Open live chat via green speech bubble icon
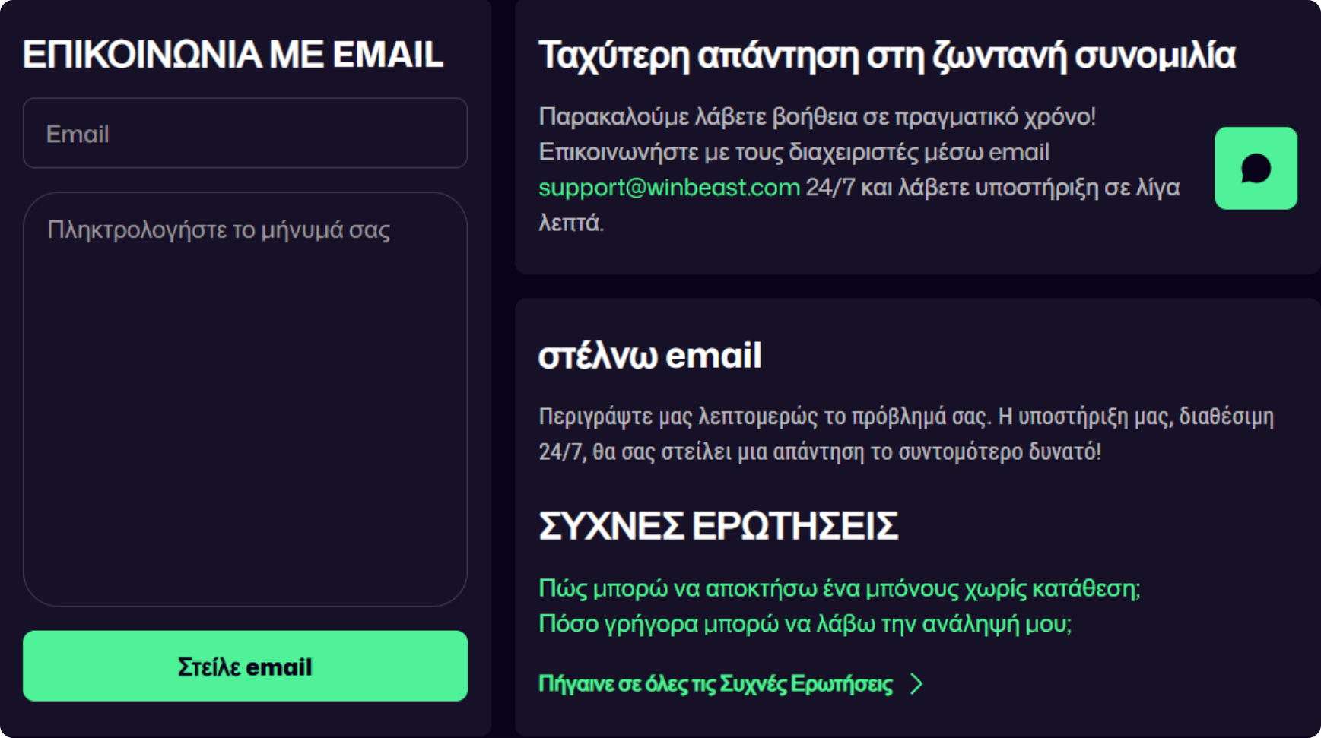The height and width of the screenshot is (738, 1321). [1256, 168]
